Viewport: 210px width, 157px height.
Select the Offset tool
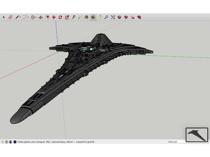tap(47, 17)
